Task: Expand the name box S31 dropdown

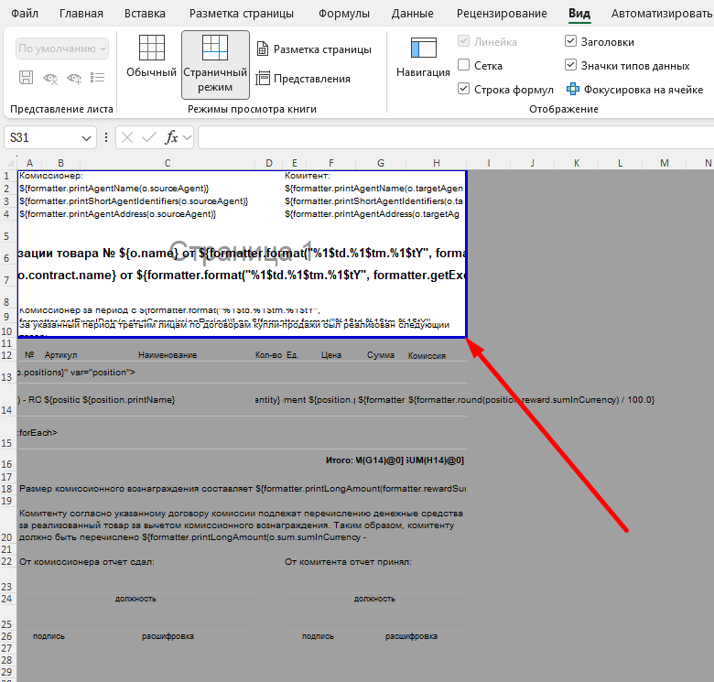Action: click(86, 138)
